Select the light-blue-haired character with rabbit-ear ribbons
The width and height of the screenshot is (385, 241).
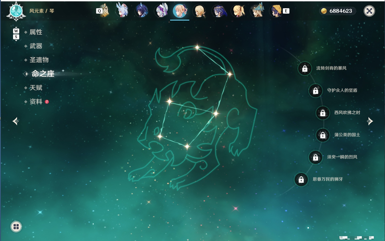tap(122, 11)
